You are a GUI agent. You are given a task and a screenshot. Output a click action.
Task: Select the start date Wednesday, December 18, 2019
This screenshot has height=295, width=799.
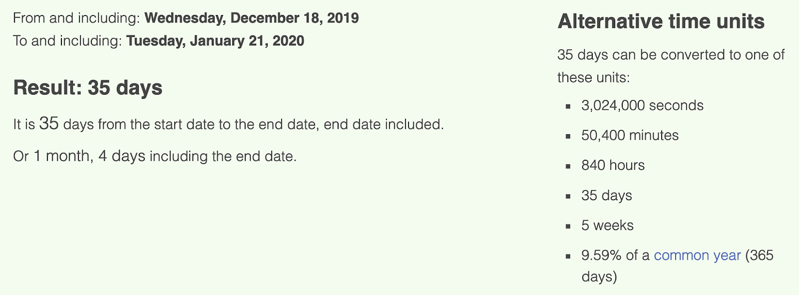pyautogui.click(x=252, y=18)
